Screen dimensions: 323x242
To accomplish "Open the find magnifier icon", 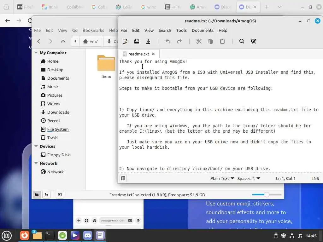I will pyautogui.click(x=242, y=41).
